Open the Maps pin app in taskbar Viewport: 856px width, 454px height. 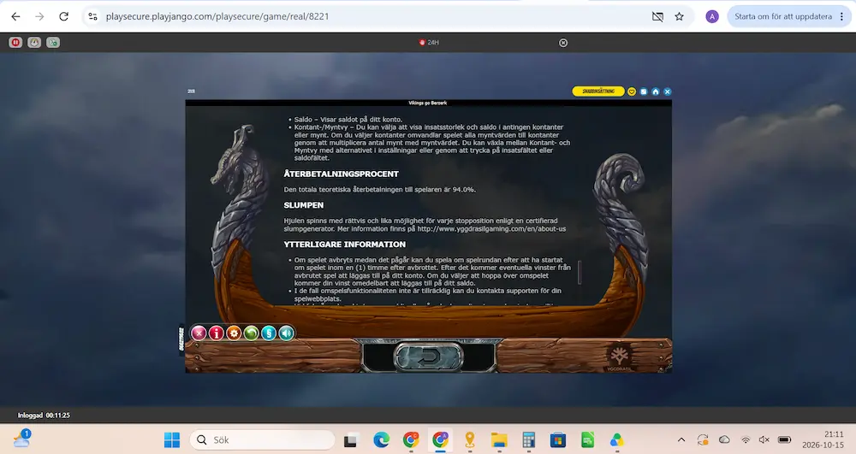click(469, 439)
